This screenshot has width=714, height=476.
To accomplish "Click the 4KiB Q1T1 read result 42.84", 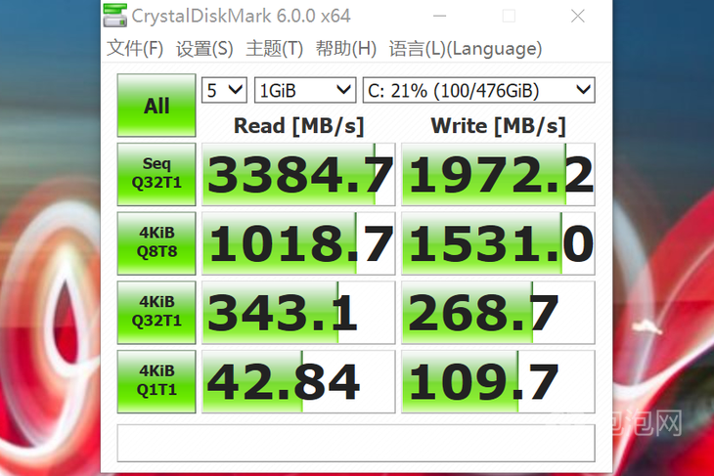I will click(298, 382).
